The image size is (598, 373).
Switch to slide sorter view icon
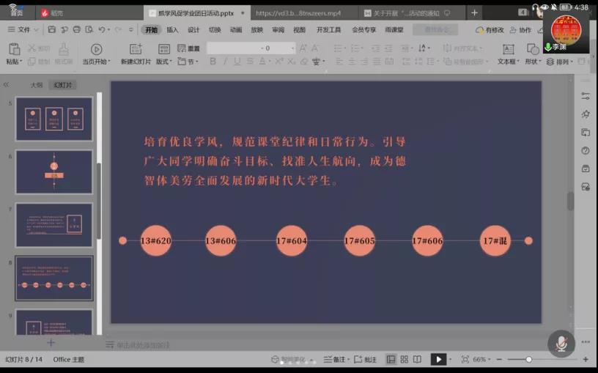click(404, 359)
